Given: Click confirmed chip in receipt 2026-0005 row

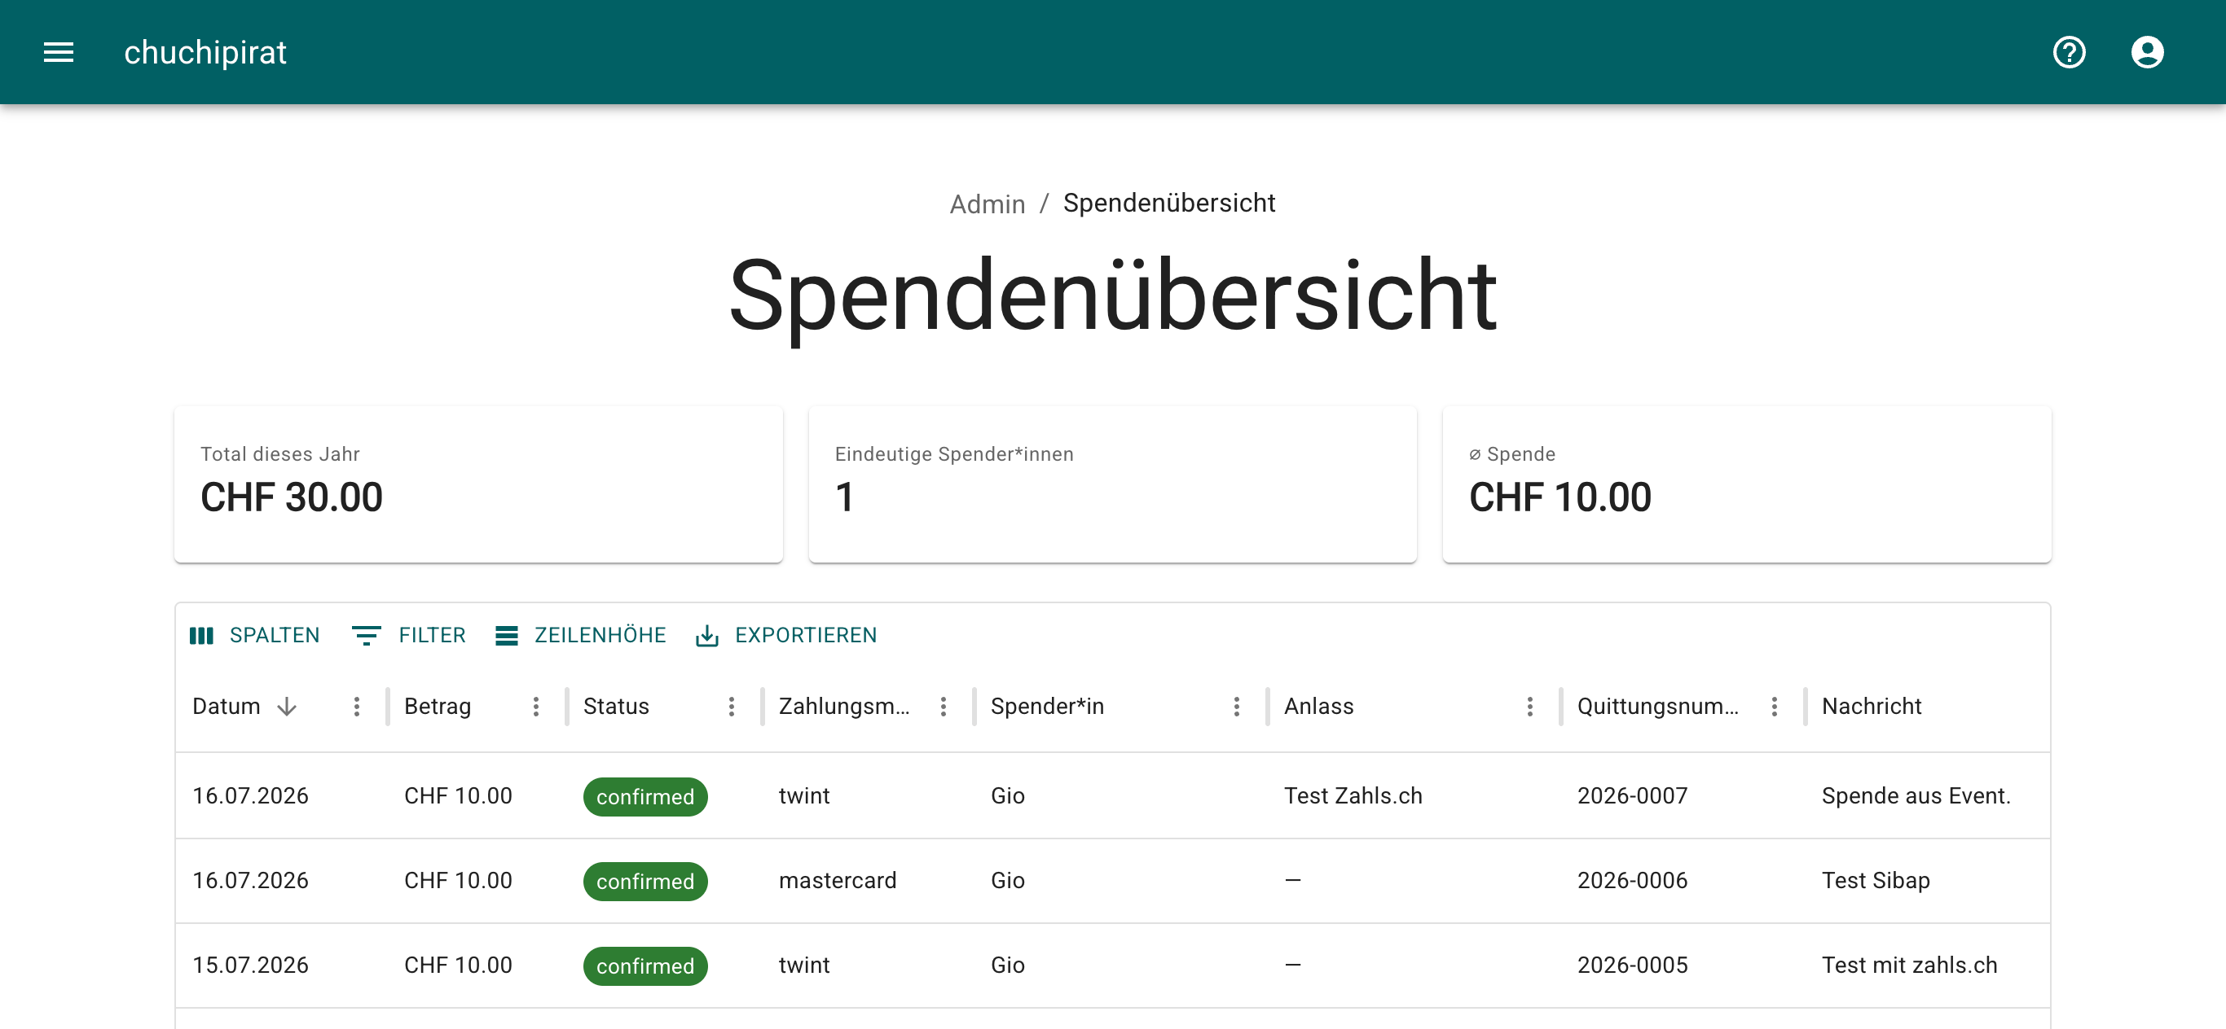Looking at the screenshot, I should pyautogui.click(x=645, y=966).
